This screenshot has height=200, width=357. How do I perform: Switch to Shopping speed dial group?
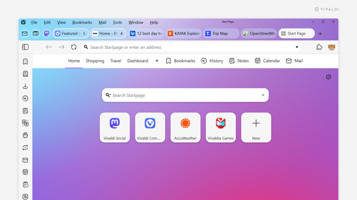[95, 61]
